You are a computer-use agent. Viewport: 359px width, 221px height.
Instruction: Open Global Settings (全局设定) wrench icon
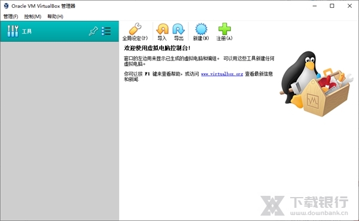click(135, 29)
